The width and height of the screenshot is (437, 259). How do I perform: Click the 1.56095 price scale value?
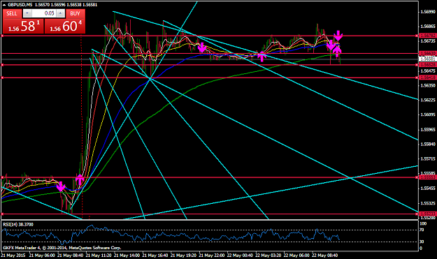[428, 114]
